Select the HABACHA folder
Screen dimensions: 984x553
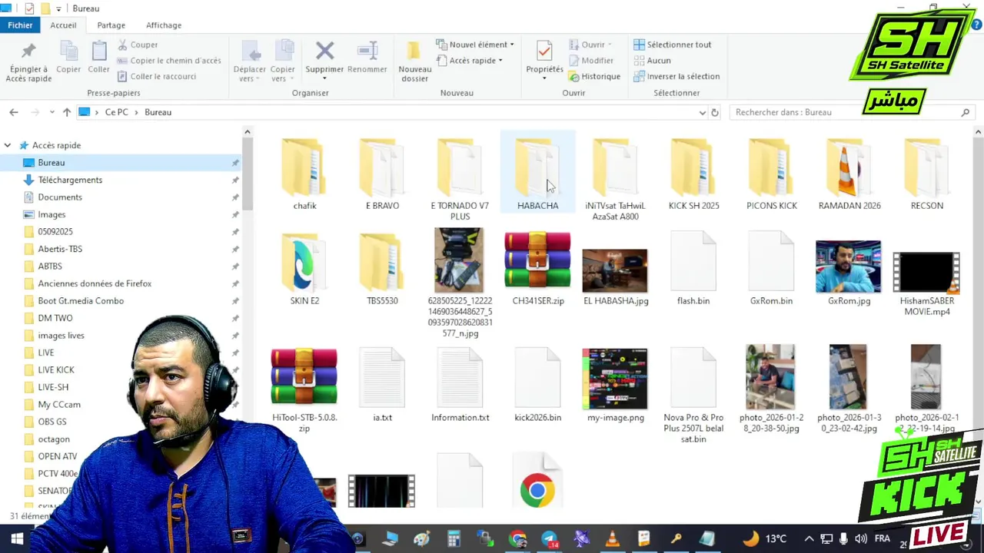click(537, 174)
